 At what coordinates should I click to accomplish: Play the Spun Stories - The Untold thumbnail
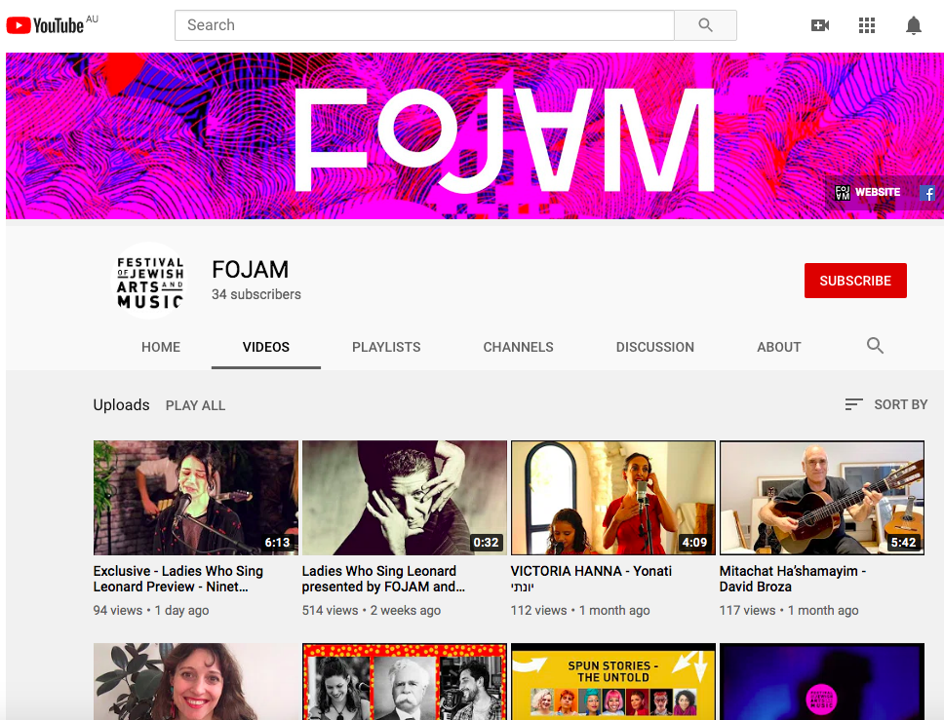click(x=612, y=681)
